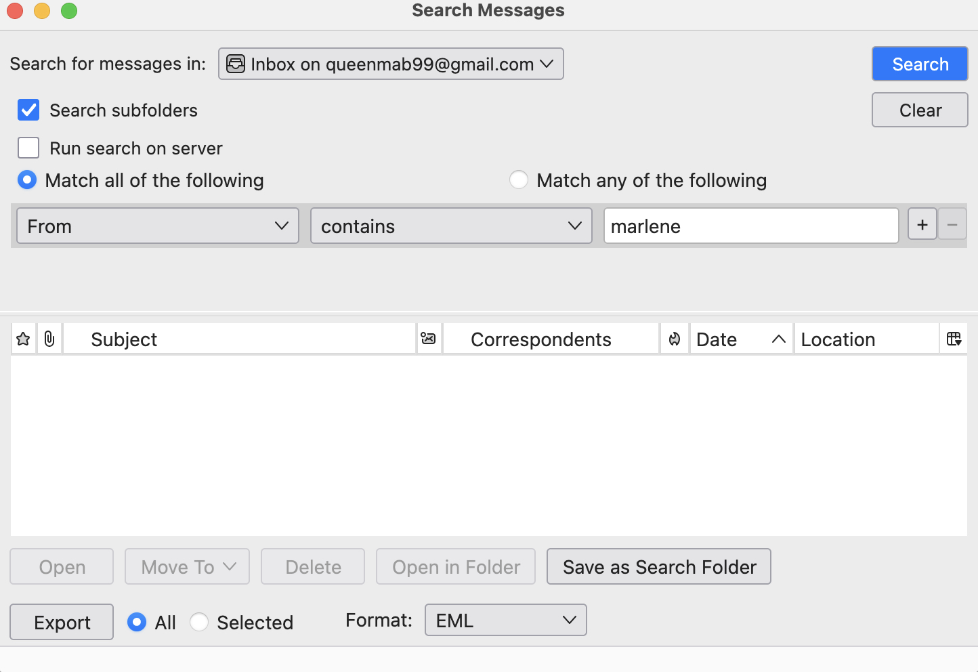Enable Run search on server
The height and width of the screenshot is (672, 978).
point(28,148)
